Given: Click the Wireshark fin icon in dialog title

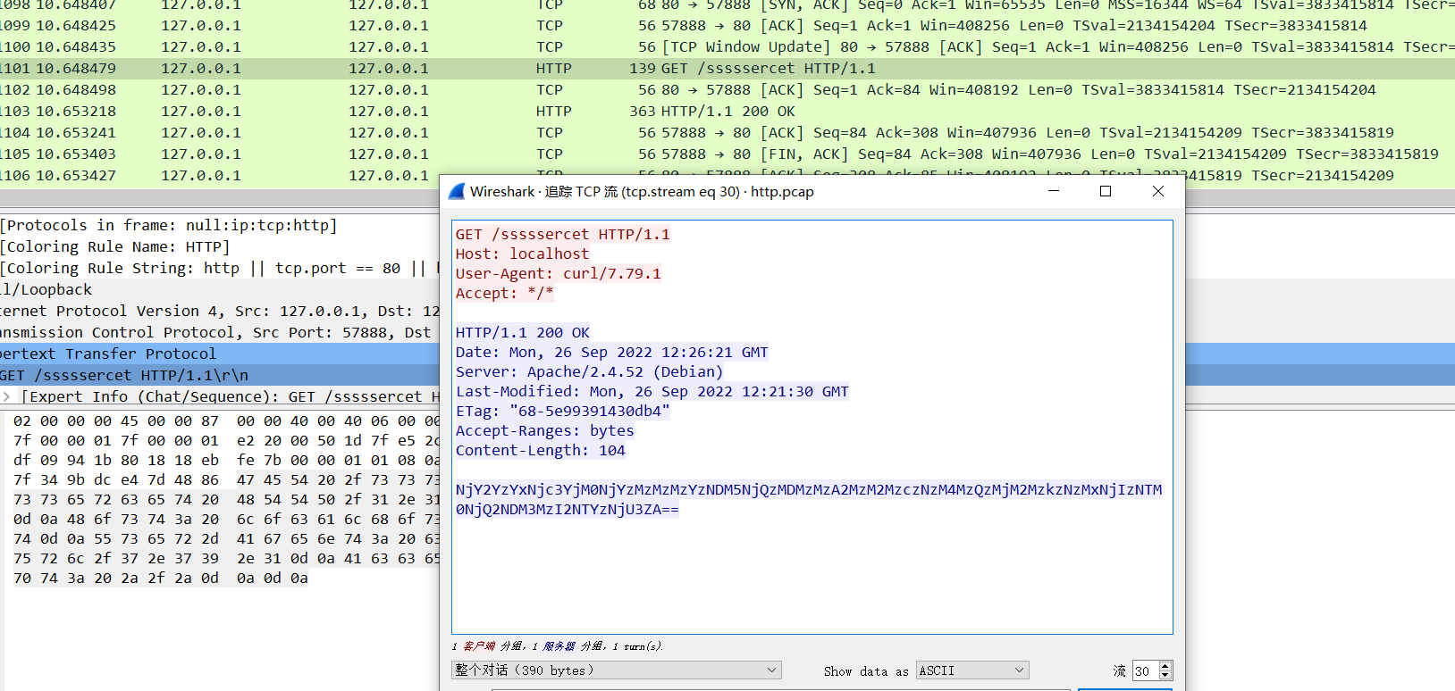Looking at the screenshot, I should [457, 192].
